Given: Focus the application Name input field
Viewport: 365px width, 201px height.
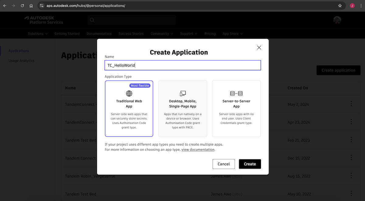Looking at the screenshot, I should (x=182, y=65).
